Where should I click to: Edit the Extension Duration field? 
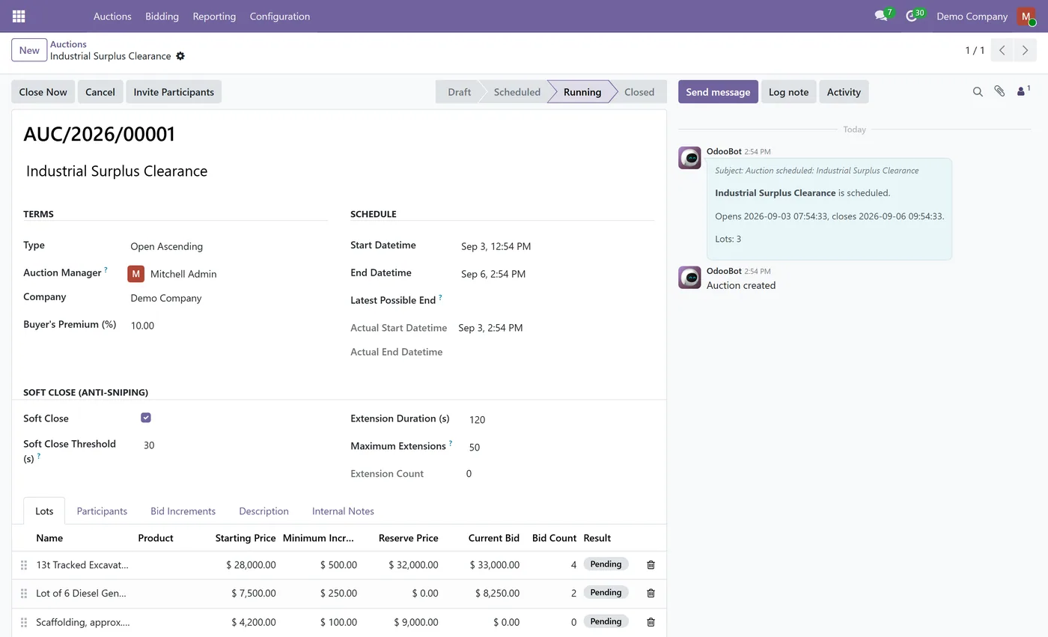(x=561, y=420)
